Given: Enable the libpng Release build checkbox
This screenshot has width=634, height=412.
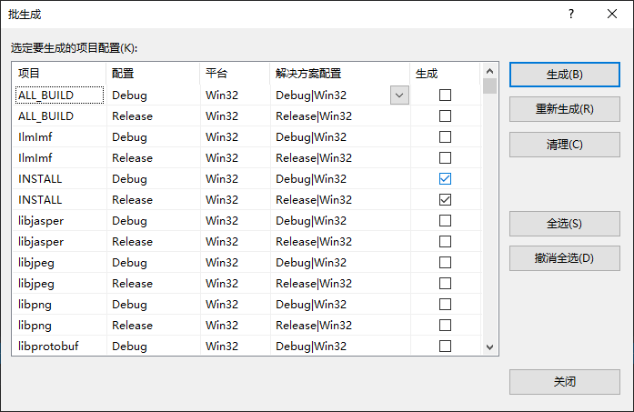Looking at the screenshot, I should tap(445, 325).
